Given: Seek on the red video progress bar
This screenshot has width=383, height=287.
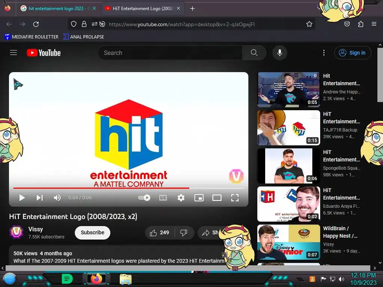Looking at the screenshot, I should (x=129, y=188).
